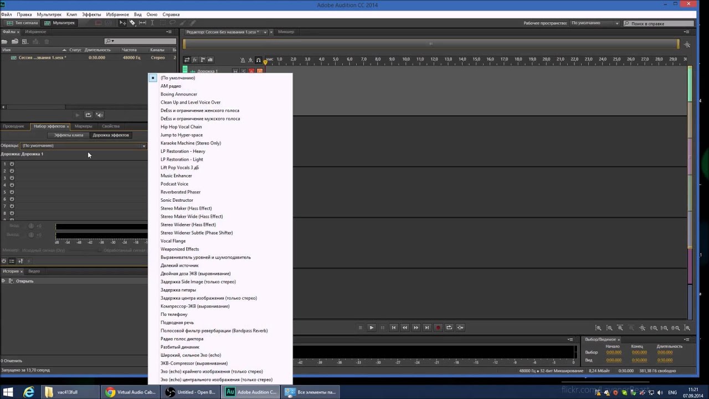Click the Windows Start button
709x399 pixels.
click(8, 392)
